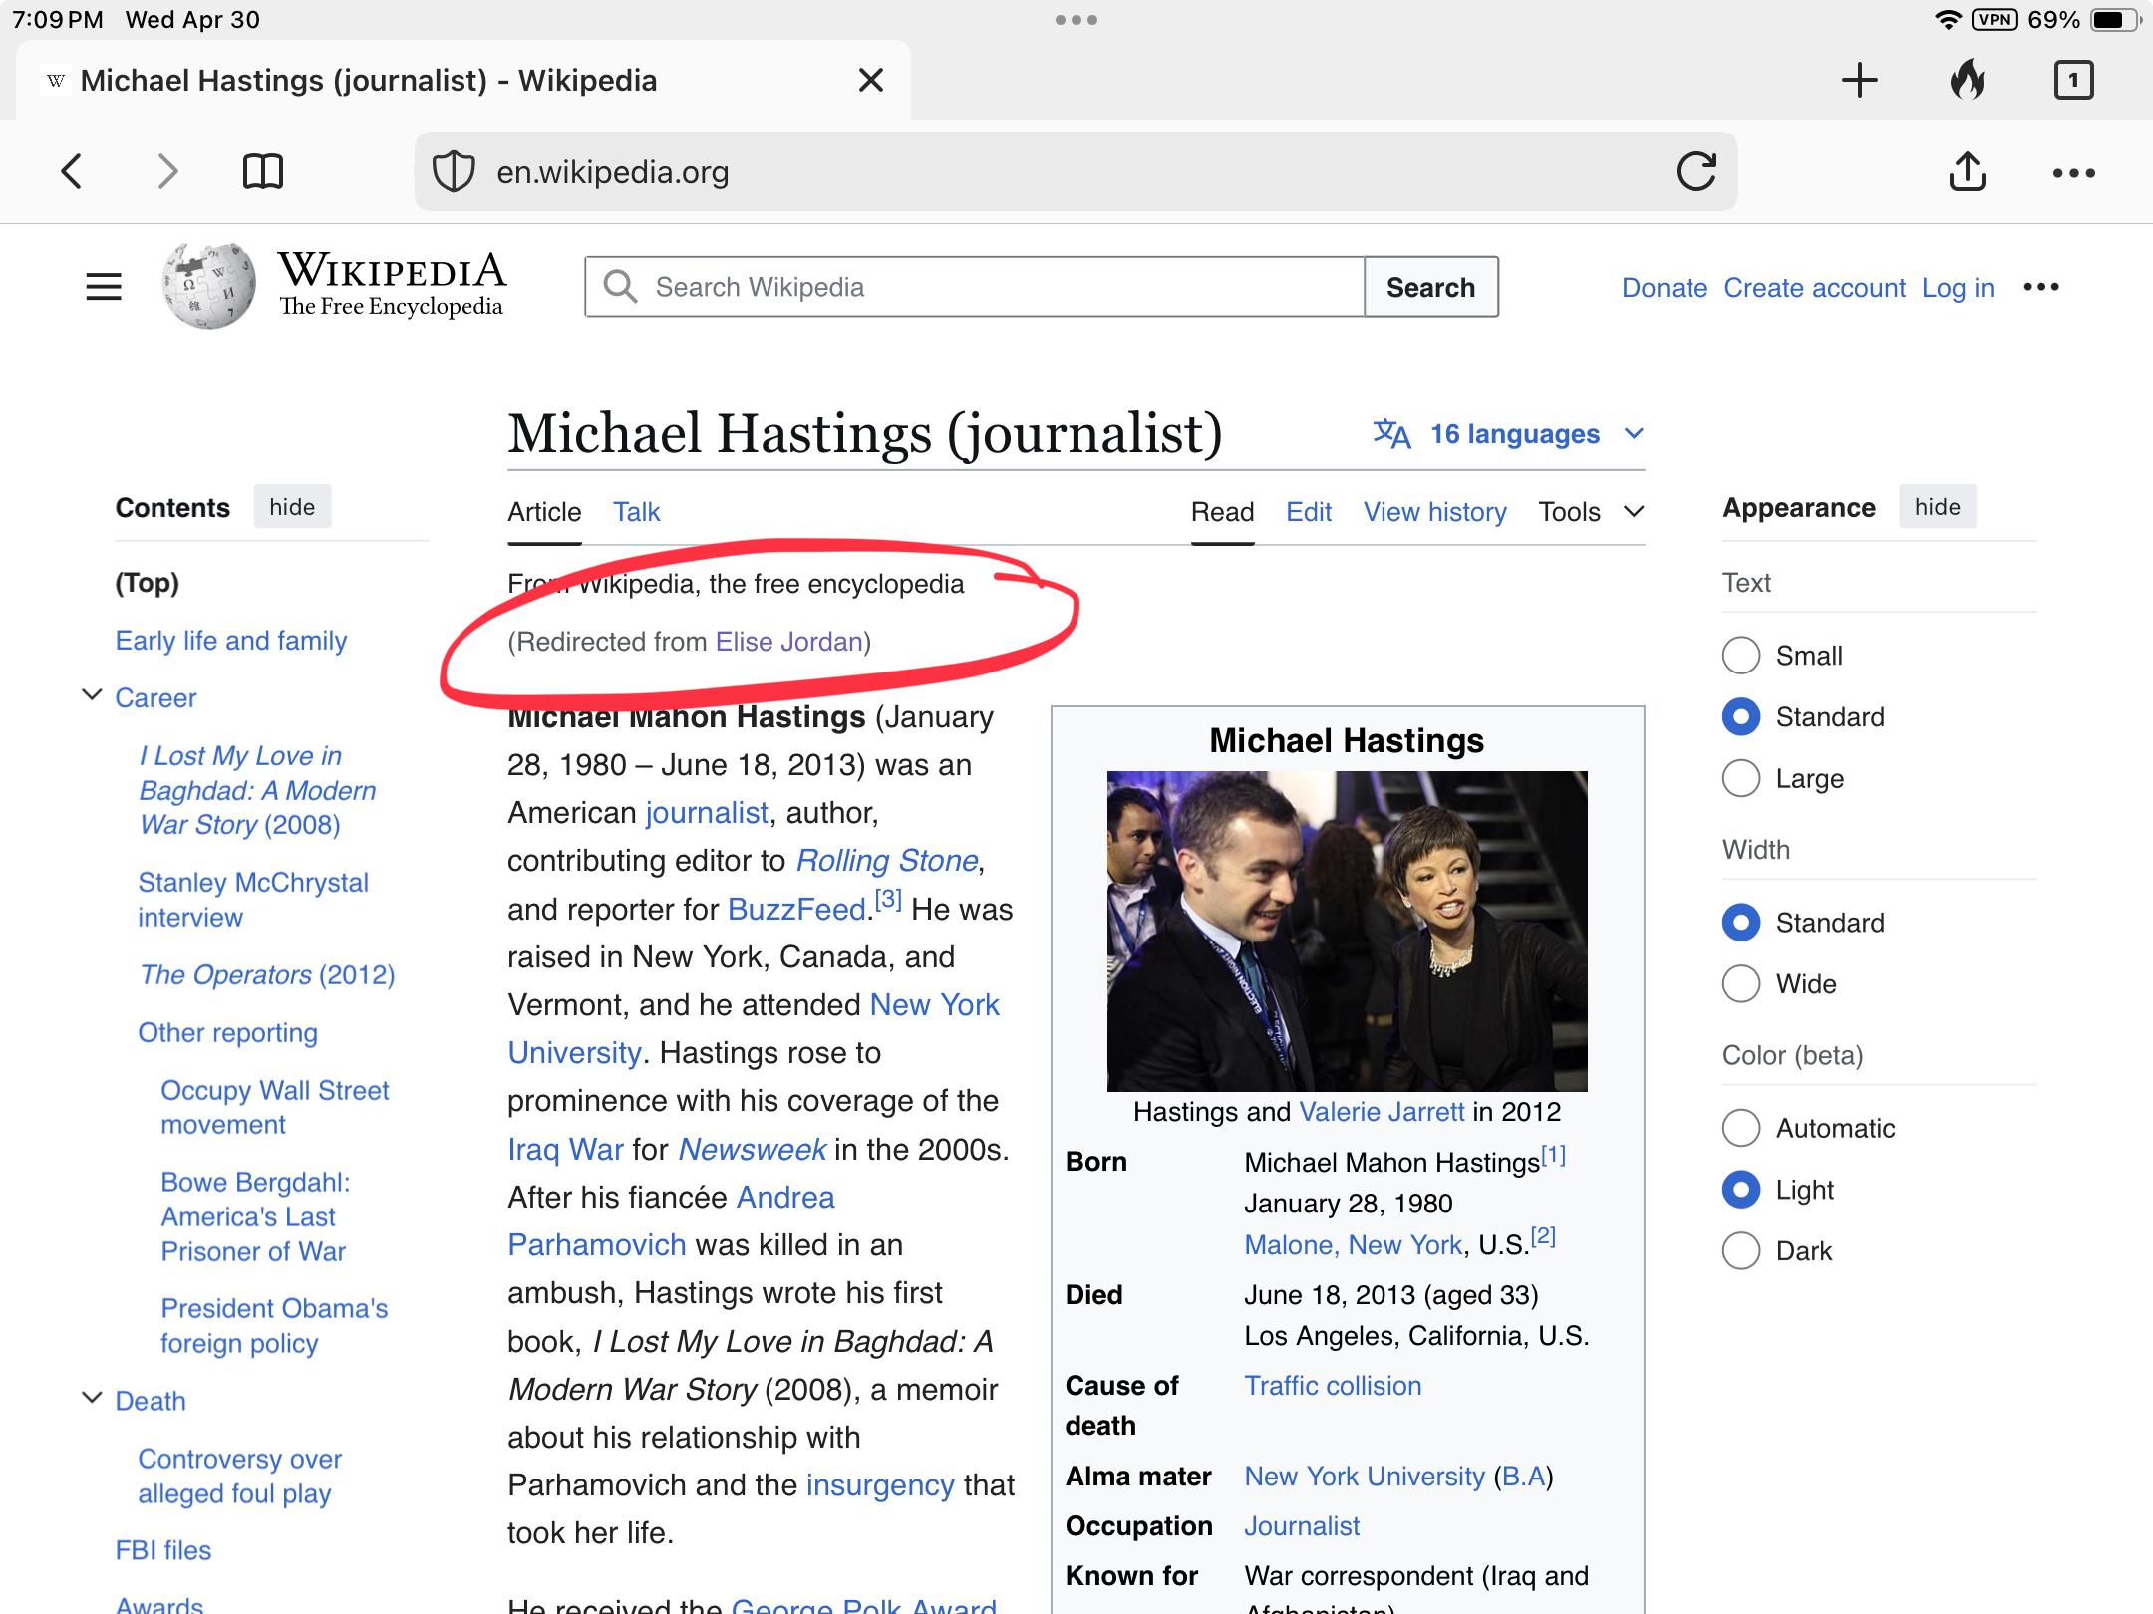Open the tab switcher showing 1 tab
Screen dimensions: 2153x1614
pyautogui.click(x=2073, y=80)
